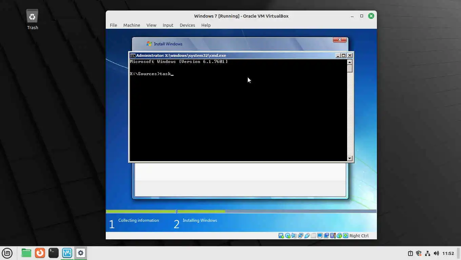Image resolution: width=461 pixels, height=260 pixels.
Task: Click the hard disk activity indicator in VirtualBox status bar
Action: click(281, 236)
